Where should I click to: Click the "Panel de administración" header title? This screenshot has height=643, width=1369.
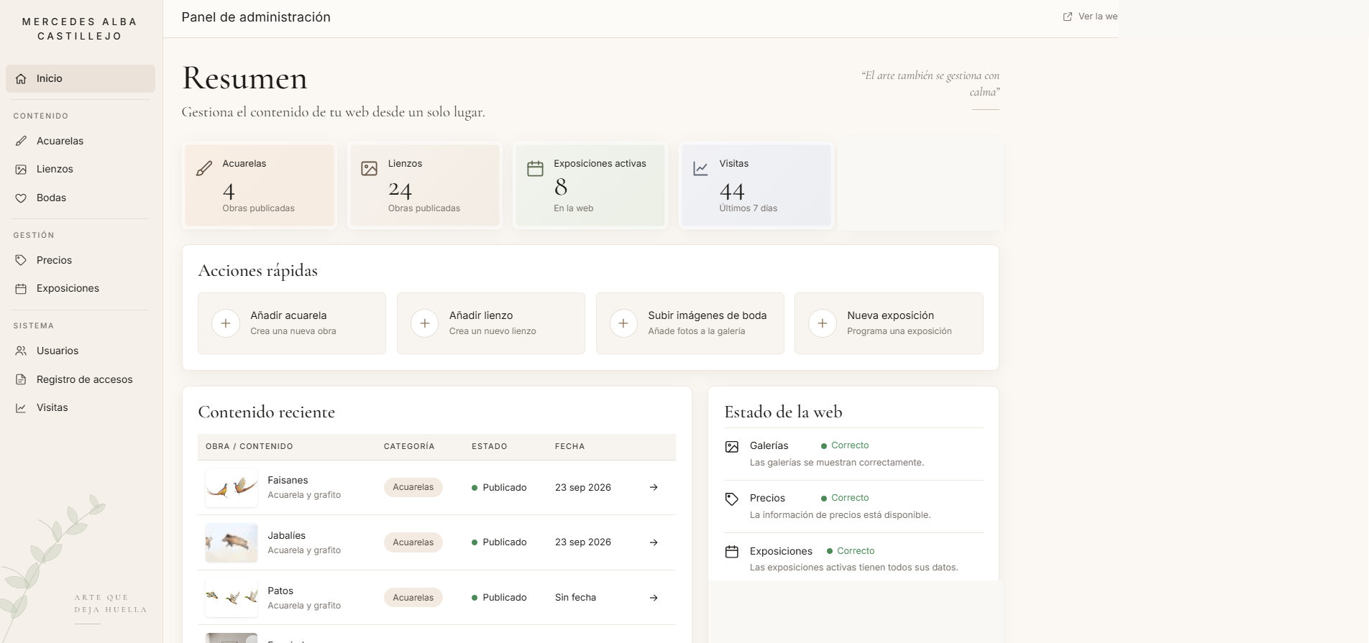256,17
